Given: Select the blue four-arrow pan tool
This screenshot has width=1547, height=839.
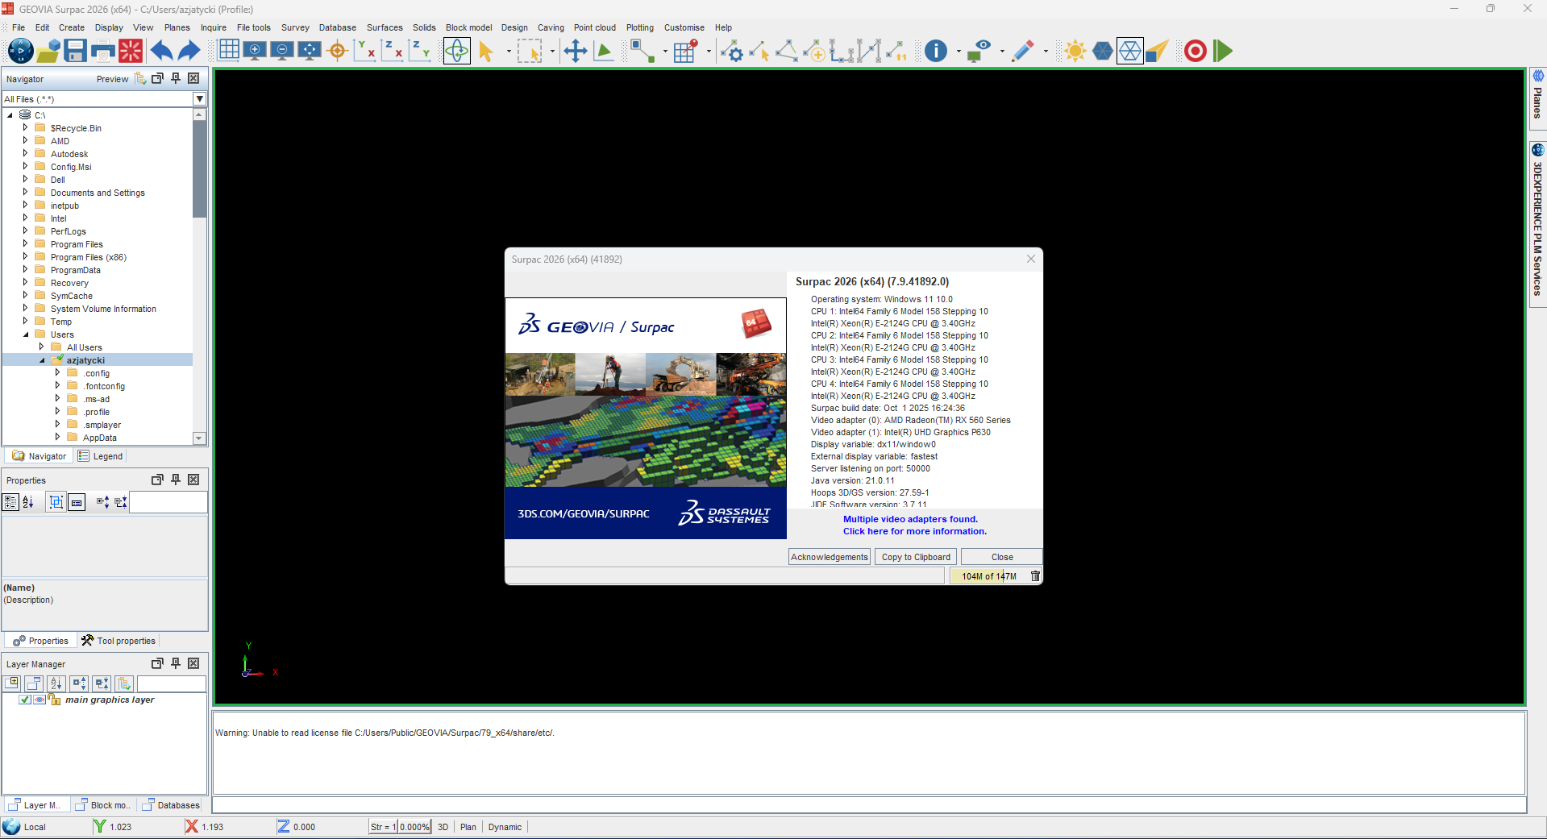Looking at the screenshot, I should [x=575, y=51].
